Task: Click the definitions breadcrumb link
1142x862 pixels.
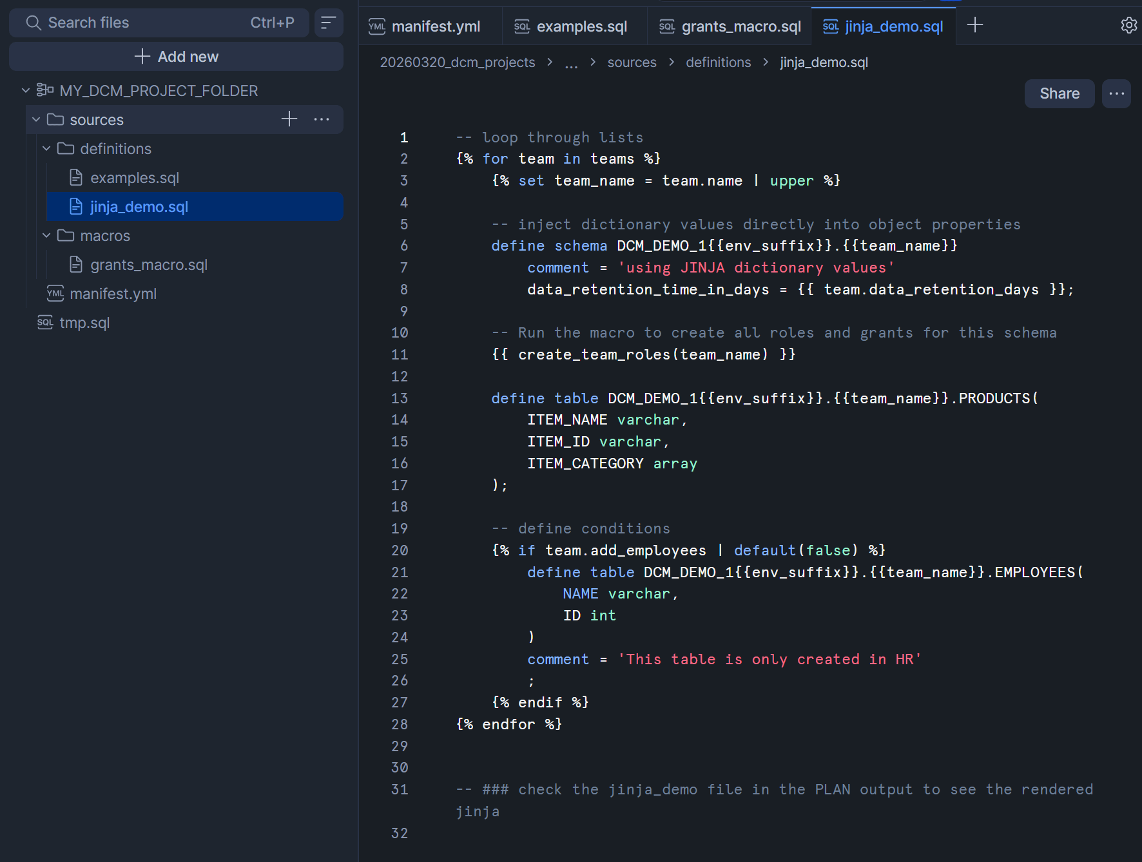Action: [x=718, y=62]
